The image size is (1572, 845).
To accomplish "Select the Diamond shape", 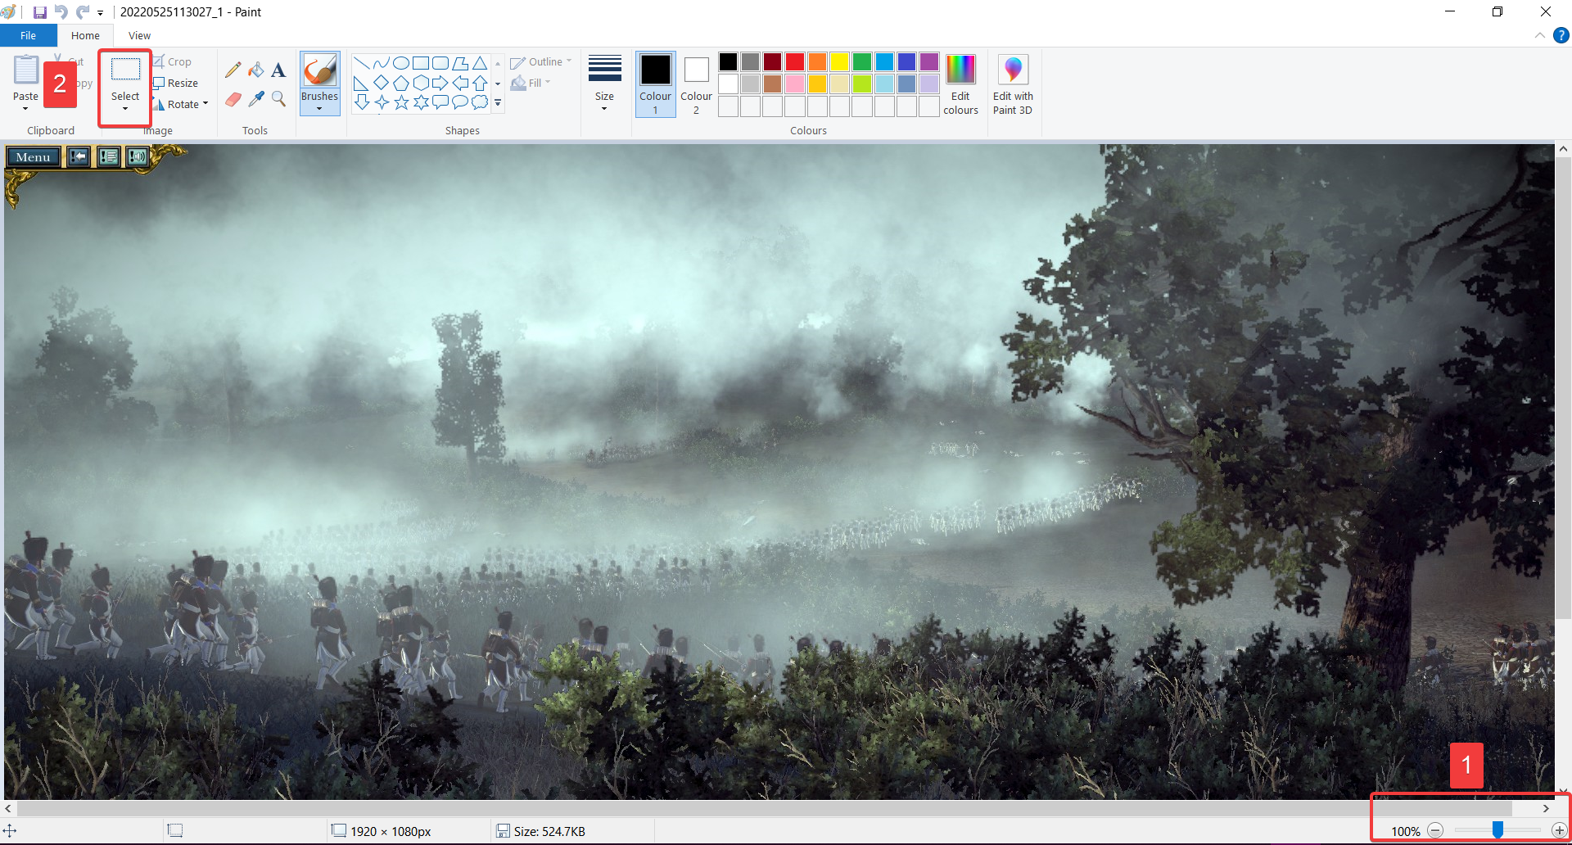I will (x=382, y=83).
